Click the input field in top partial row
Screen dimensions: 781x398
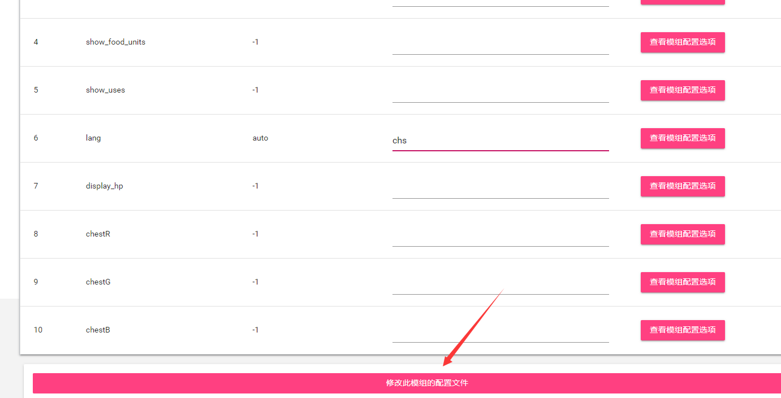[500, 3]
